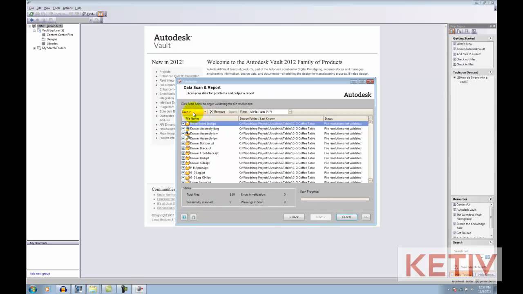523x294 pixels.
Task: Uncheck the Drawer Assembly.dwg checkbox
Action: click(183, 129)
